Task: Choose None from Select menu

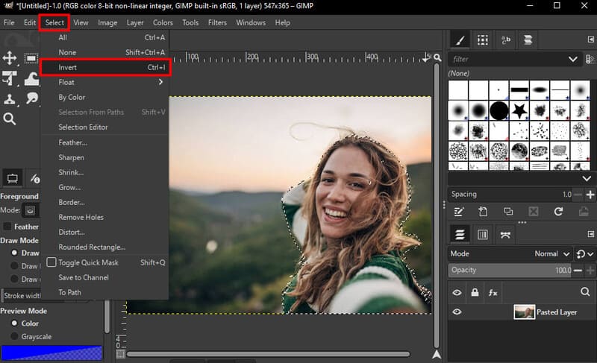Action: click(105, 52)
